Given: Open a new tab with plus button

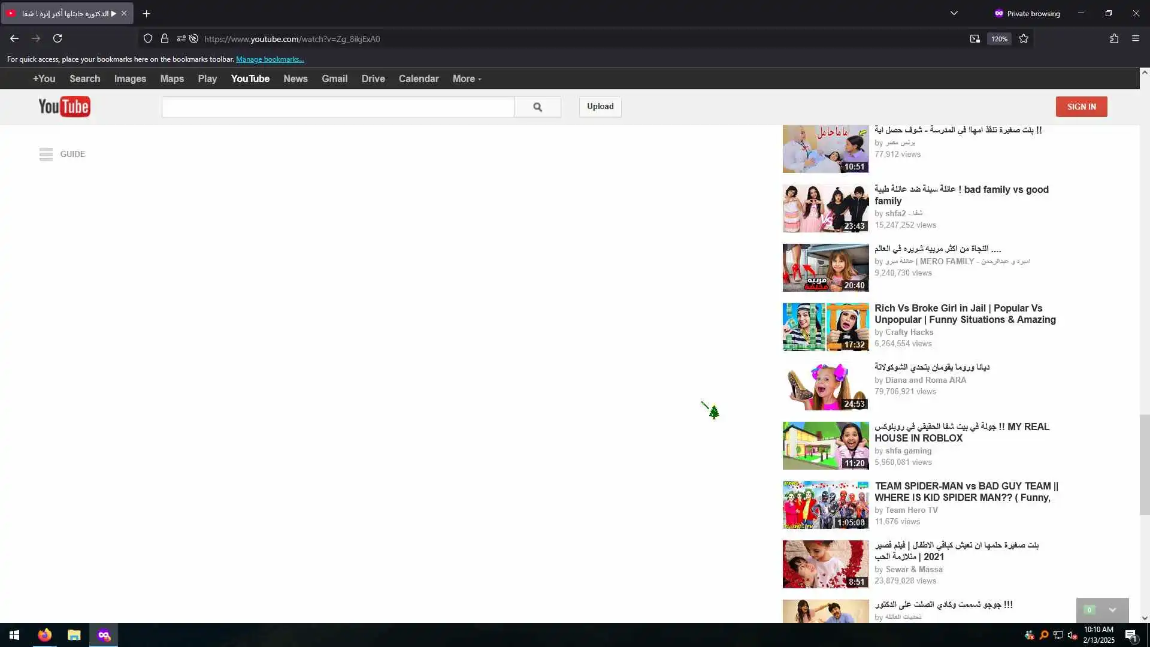Looking at the screenshot, I should pyautogui.click(x=146, y=13).
